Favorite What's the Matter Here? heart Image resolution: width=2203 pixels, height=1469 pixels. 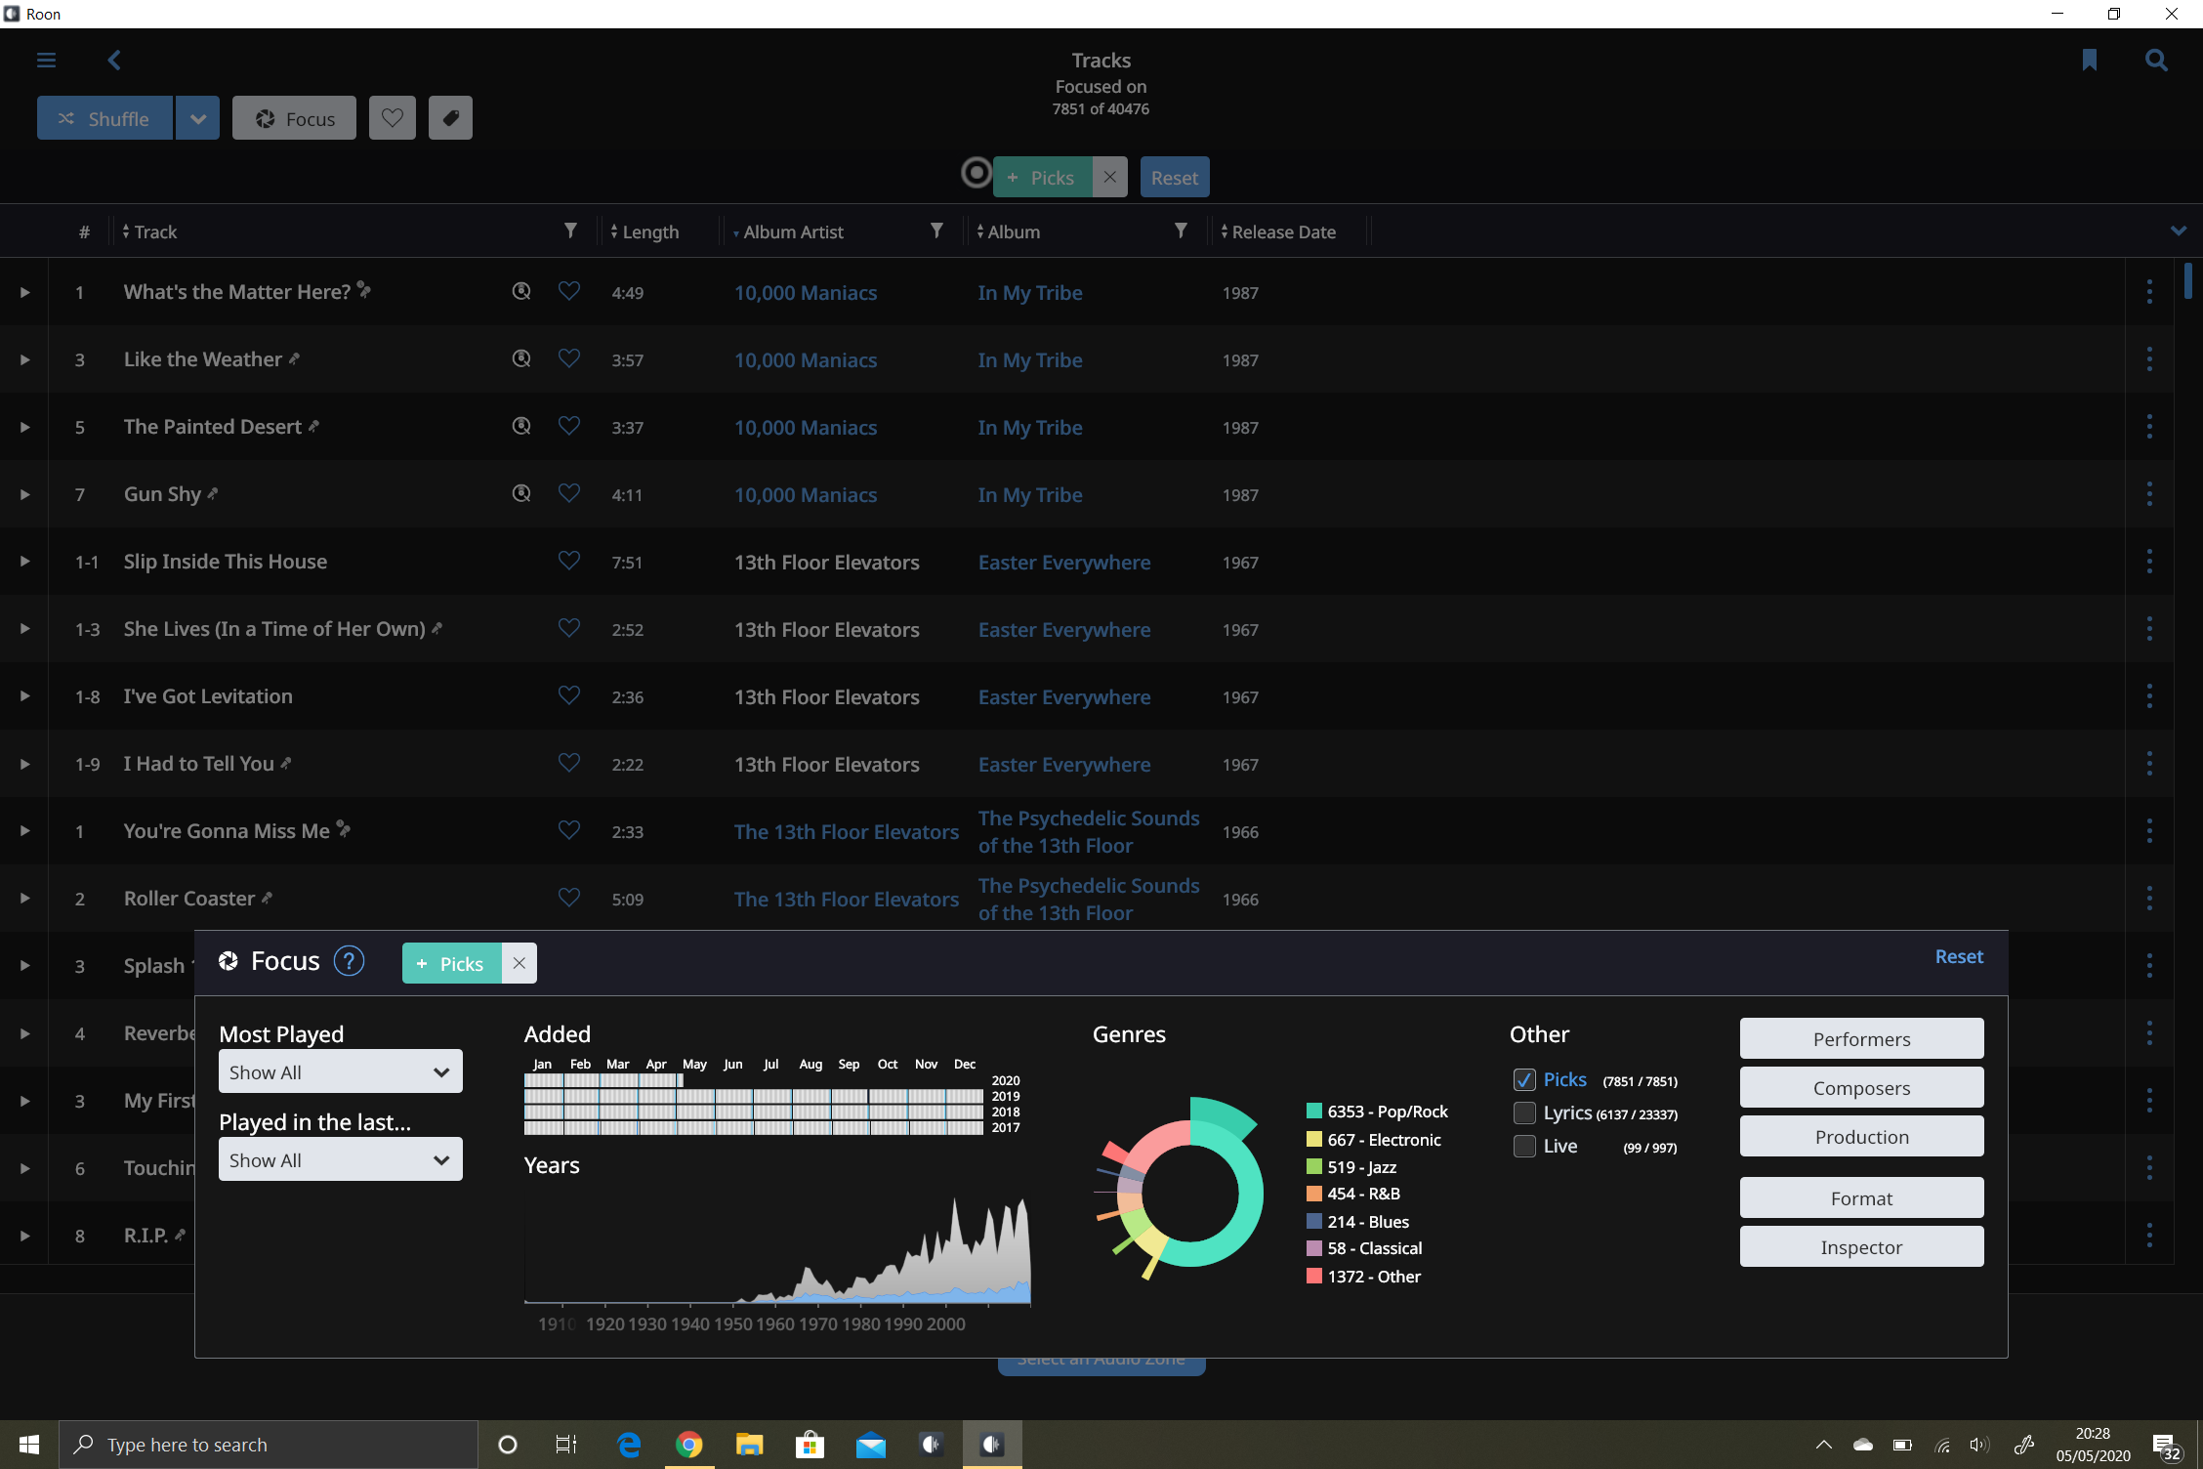(x=568, y=291)
